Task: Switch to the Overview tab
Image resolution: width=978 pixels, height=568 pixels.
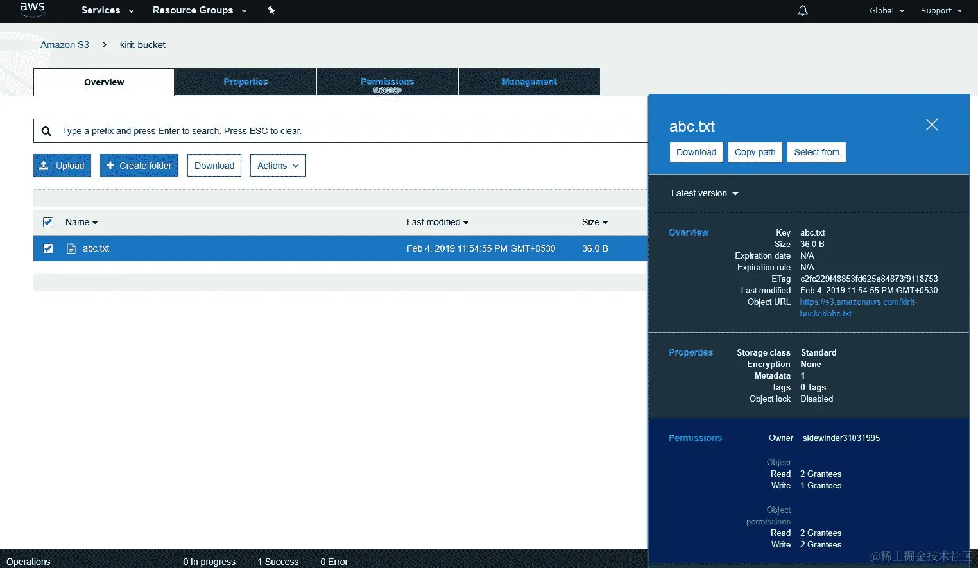Action: [x=104, y=82]
